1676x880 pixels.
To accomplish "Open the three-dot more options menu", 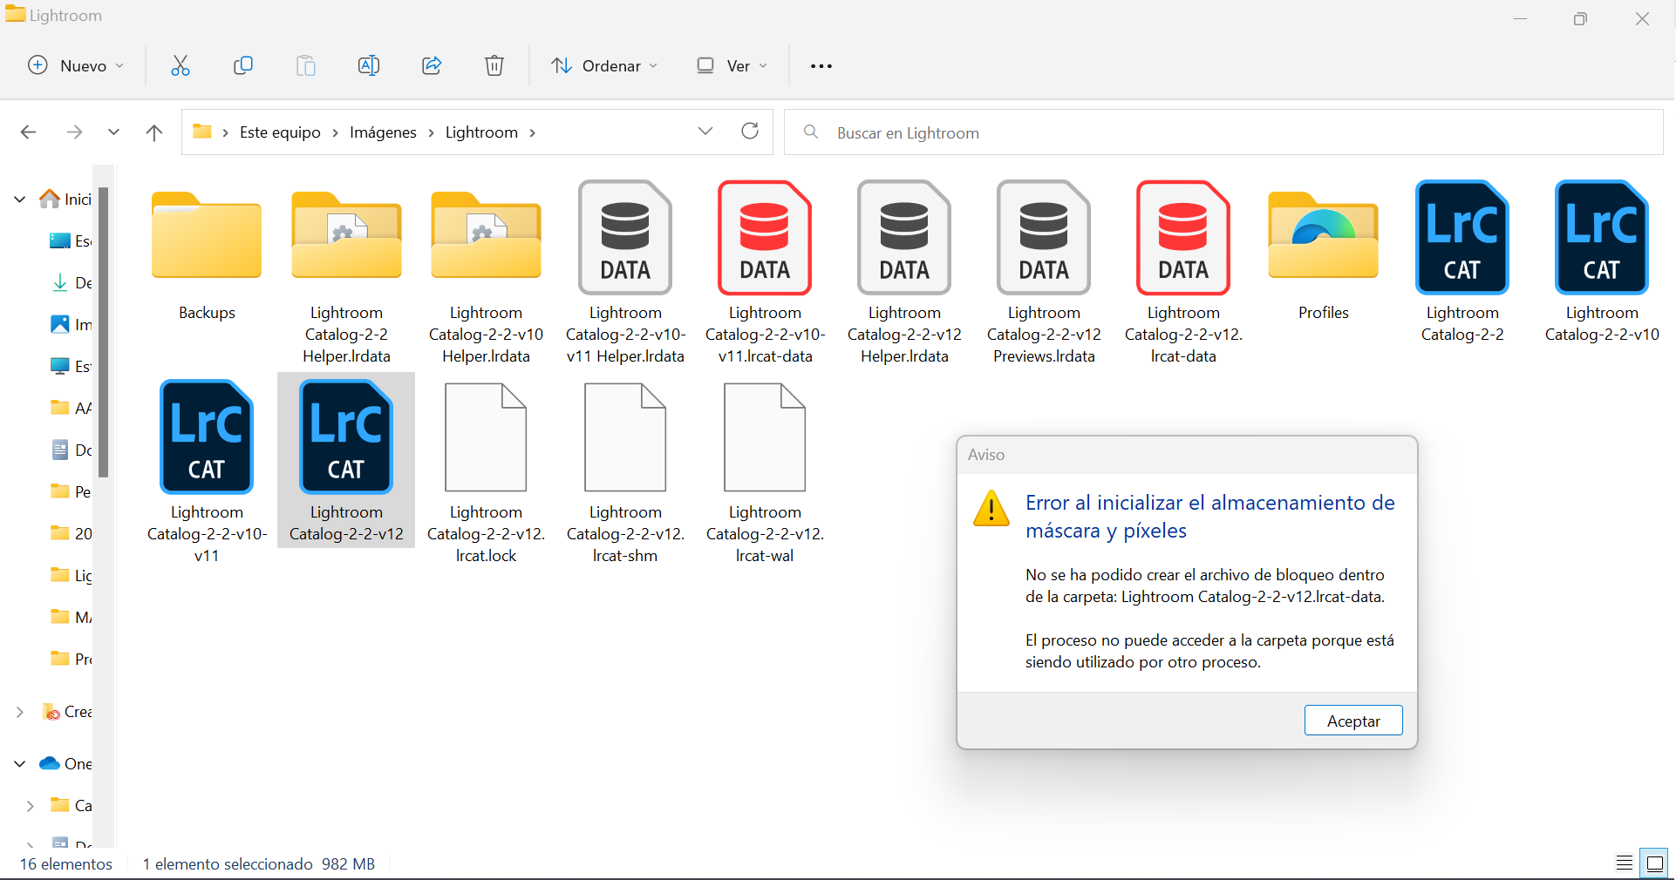I will tap(821, 66).
